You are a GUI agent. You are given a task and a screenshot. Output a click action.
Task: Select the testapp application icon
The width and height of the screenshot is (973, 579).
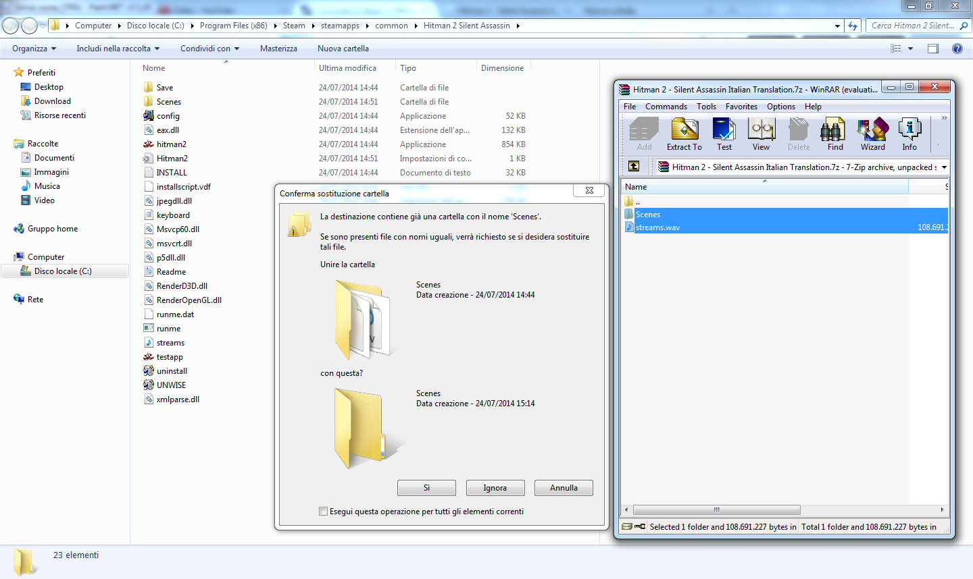coord(149,357)
